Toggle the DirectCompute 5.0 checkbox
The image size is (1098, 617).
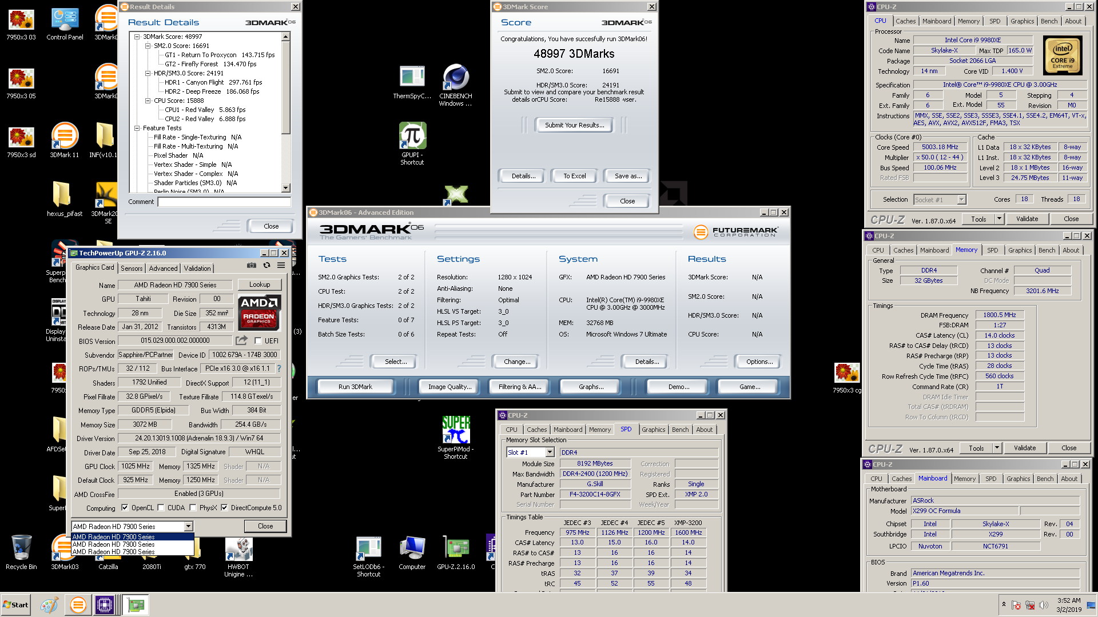224,507
